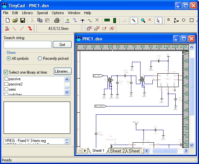
Task: Click the vertical scrollbar thumb in PNC1.dsn
Action: [191, 86]
